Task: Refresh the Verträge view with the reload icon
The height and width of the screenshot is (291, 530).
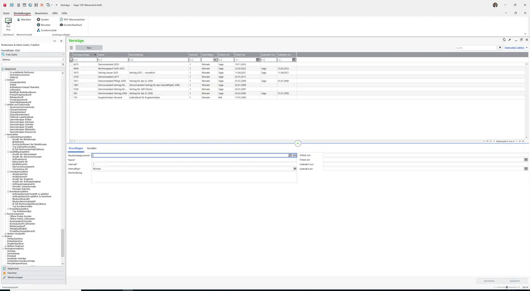Action: [x=504, y=40]
